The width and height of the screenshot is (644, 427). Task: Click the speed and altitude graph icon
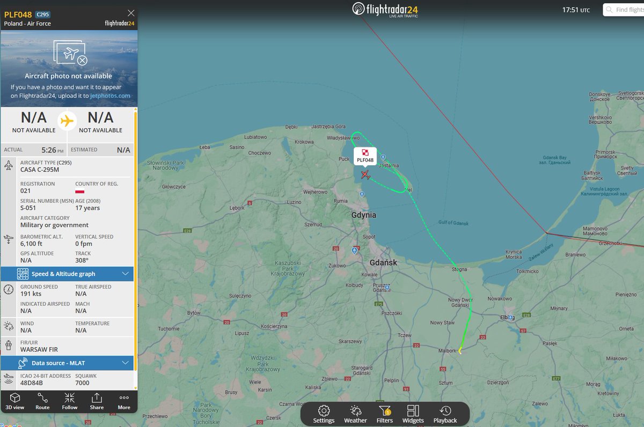(23, 274)
